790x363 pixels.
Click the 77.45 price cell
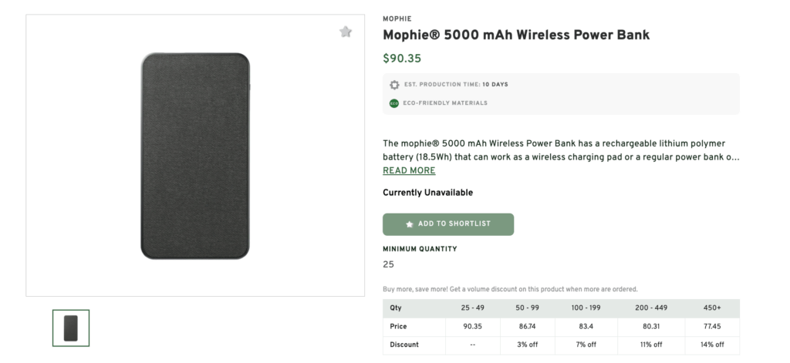pyautogui.click(x=712, y=326)
